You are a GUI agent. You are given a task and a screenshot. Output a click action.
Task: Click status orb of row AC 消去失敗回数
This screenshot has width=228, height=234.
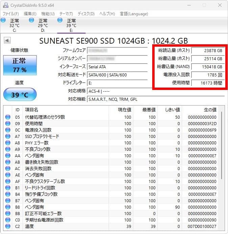click(x=8, y=168)
